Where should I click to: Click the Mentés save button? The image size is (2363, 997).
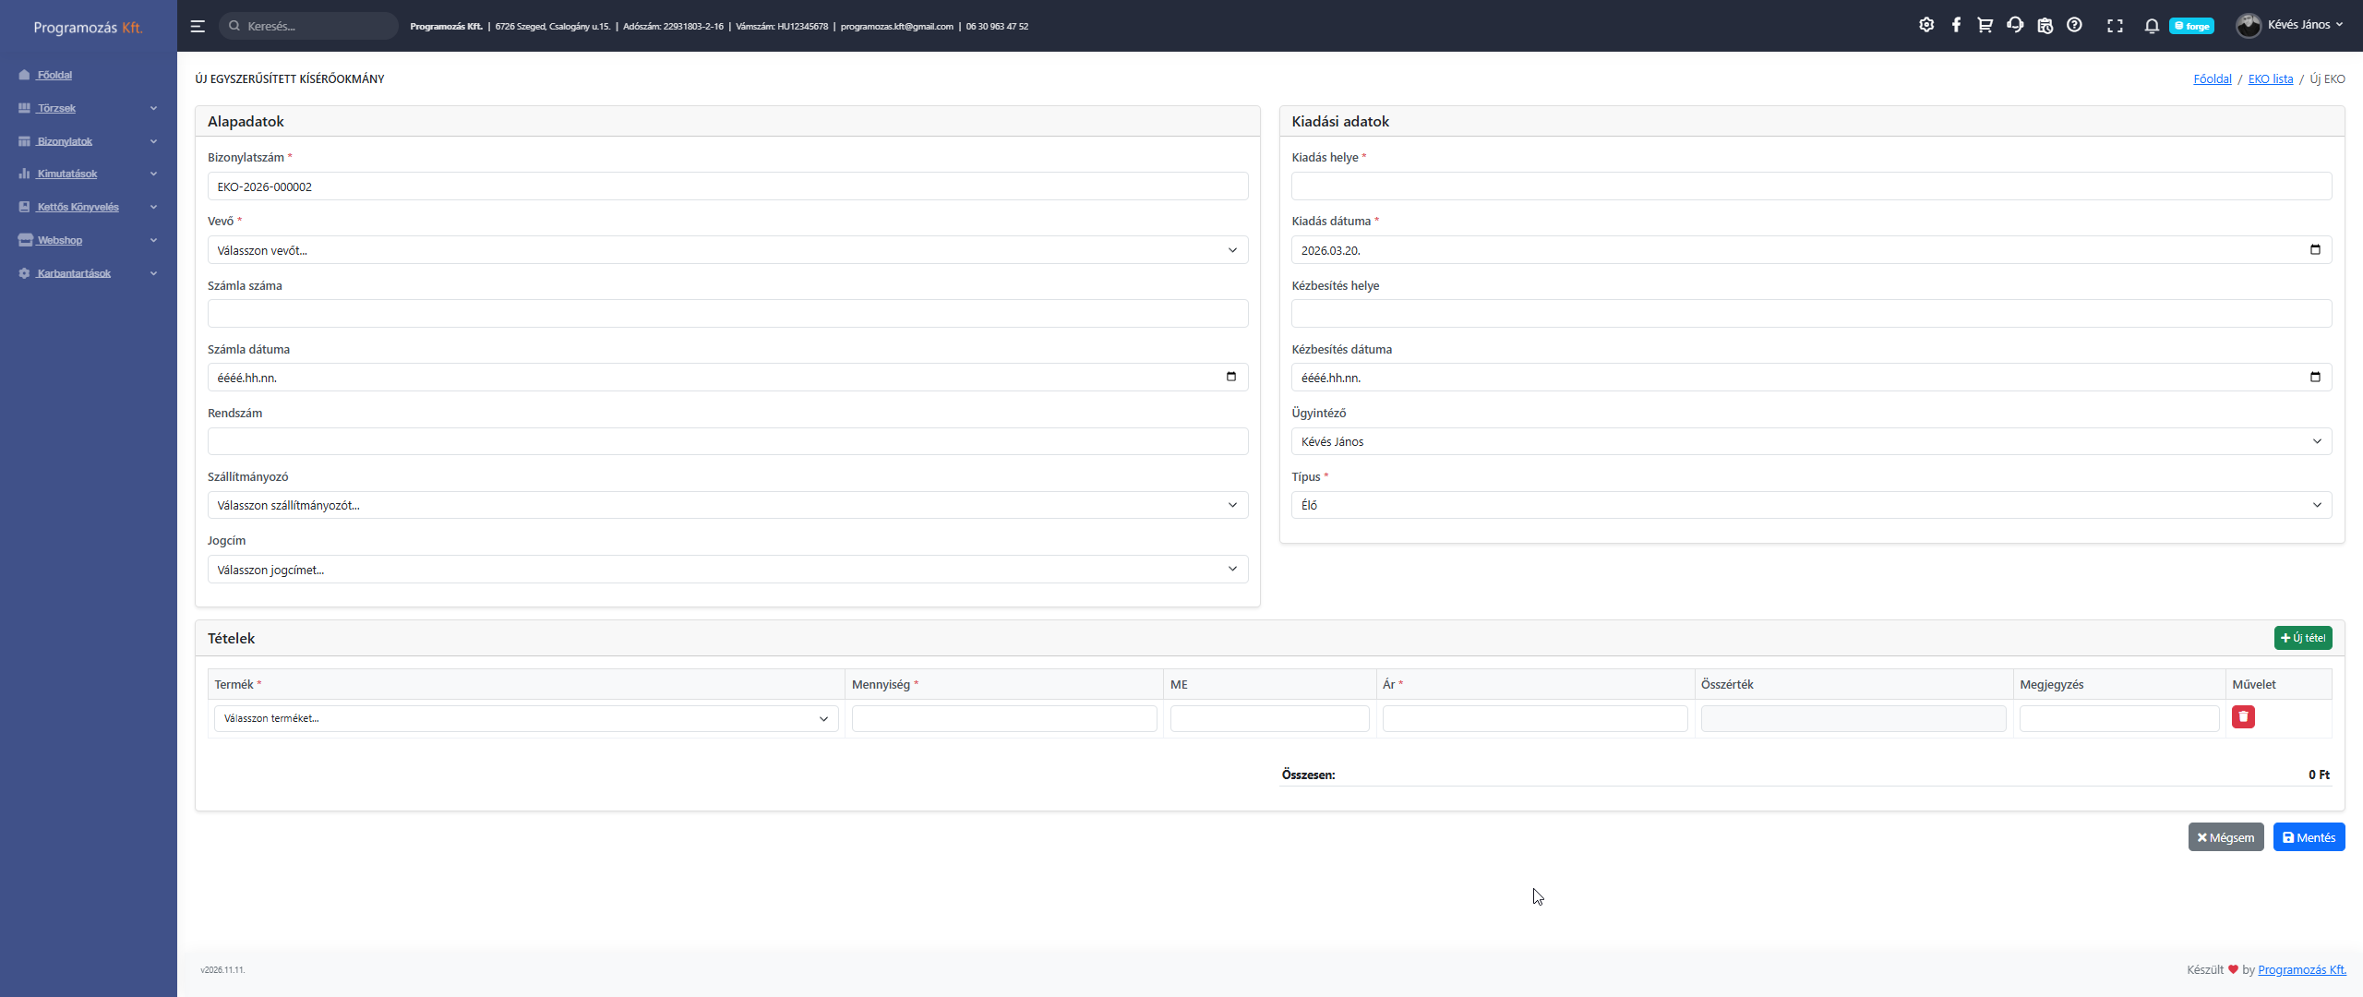(x=2309, y=837)
